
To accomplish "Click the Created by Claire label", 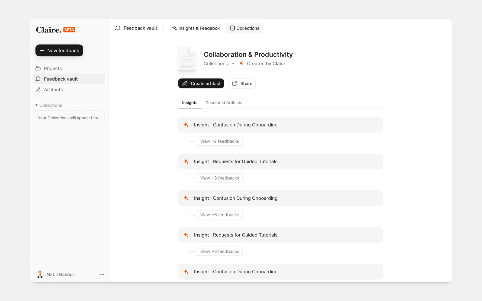I will click(266, 64).
